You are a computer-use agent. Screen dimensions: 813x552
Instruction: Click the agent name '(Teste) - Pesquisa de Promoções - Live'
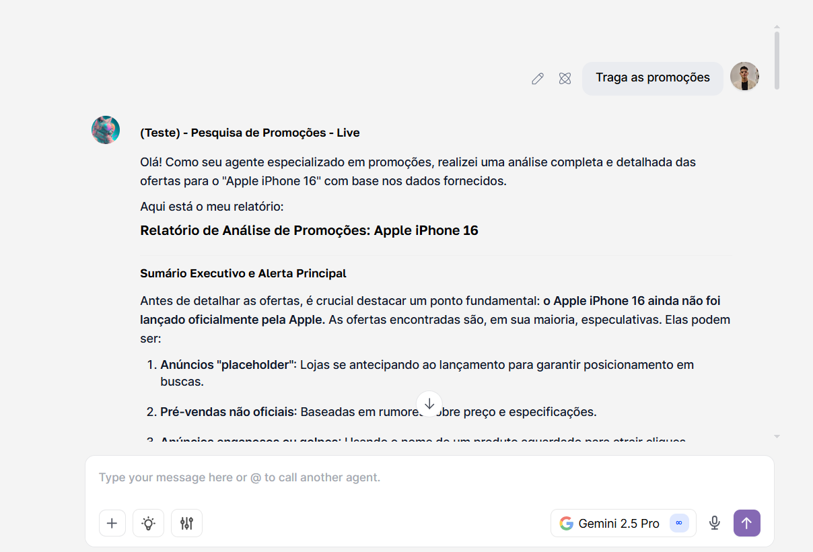click(x=250, y=133)
